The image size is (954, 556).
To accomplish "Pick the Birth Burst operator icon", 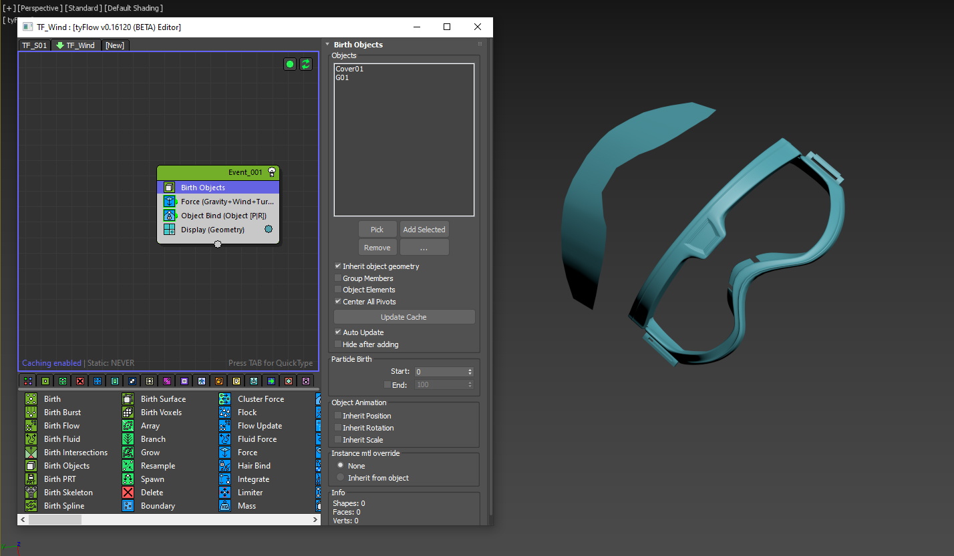I will coord(31,412).
